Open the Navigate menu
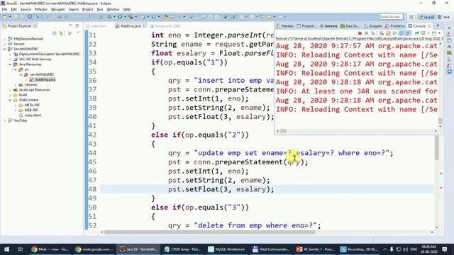The height and width of the screenshot is (255, 454). click(57, 9)
